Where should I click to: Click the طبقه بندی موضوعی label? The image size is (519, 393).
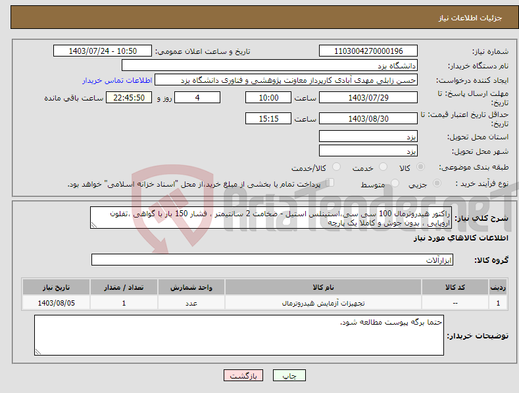[474, 167]
